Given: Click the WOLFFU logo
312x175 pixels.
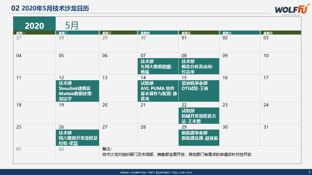Looking at the screenshot, I should 288,10.
